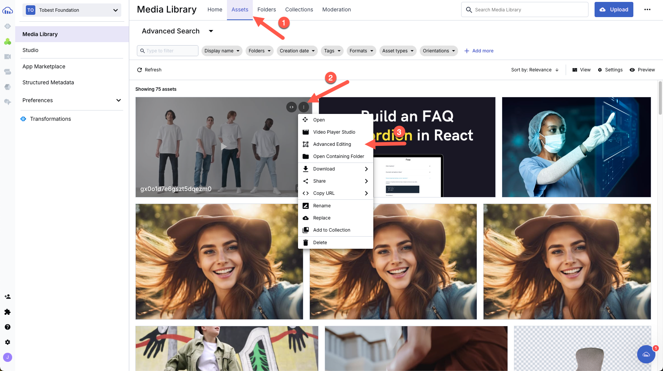Open the puzzle piece add-ons icon
663x371 pixels.
point(8,312)
